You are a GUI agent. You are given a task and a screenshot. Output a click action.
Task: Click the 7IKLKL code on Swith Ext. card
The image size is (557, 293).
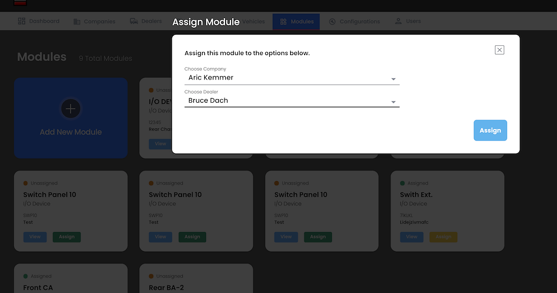point(406,216)
